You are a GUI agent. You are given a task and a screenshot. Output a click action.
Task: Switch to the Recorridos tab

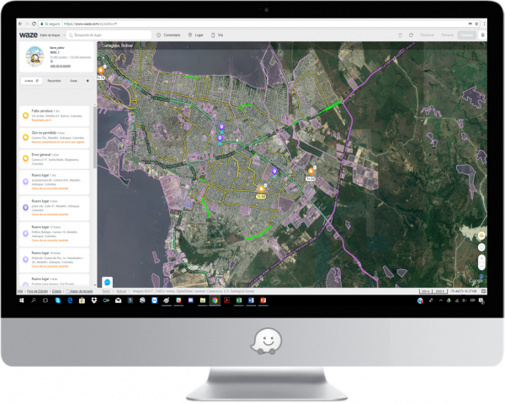tap(54, 81)
